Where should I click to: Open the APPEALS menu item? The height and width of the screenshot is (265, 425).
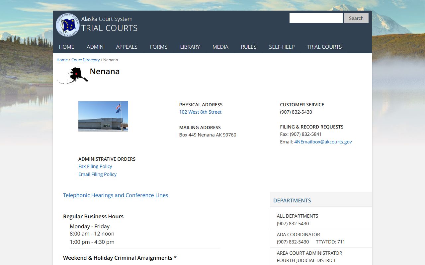point(127,47)
